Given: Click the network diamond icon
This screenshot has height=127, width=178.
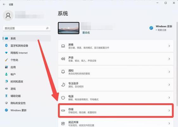Looking at the screenshot, I should click(6, 53).
